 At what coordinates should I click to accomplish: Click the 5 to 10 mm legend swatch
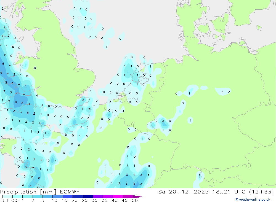click(x=48, y=196)
